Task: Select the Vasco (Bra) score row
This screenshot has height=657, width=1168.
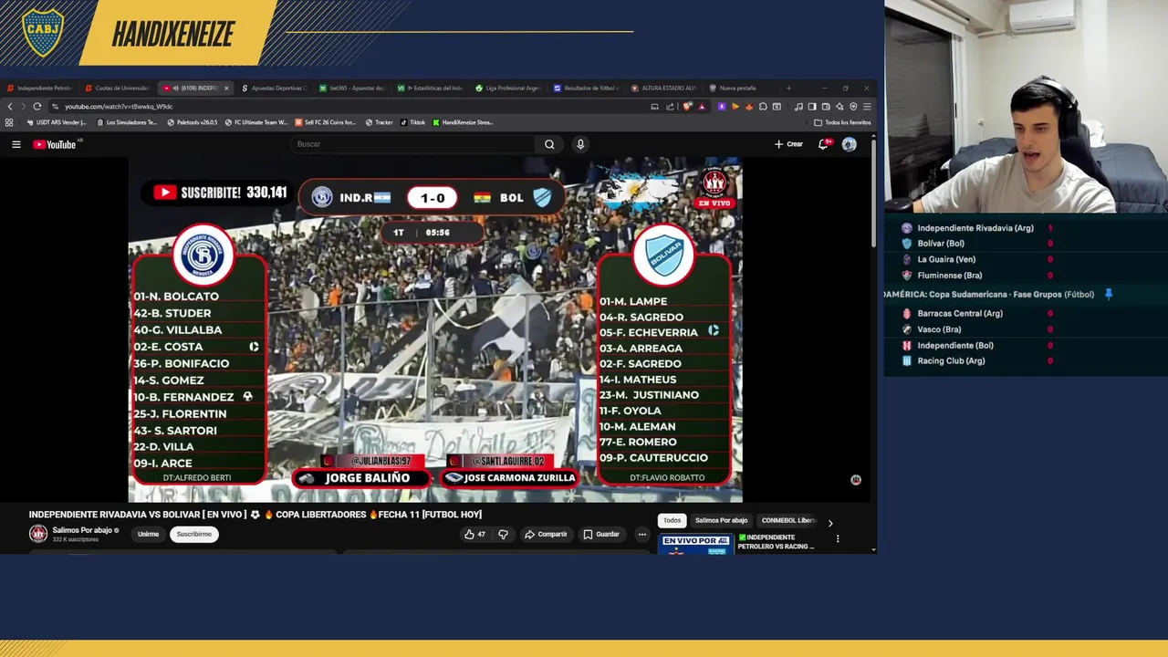Action: (1026, 329)
